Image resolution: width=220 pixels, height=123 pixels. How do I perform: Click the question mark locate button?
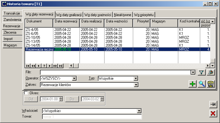pyautogui.click(x=44, y=66)
